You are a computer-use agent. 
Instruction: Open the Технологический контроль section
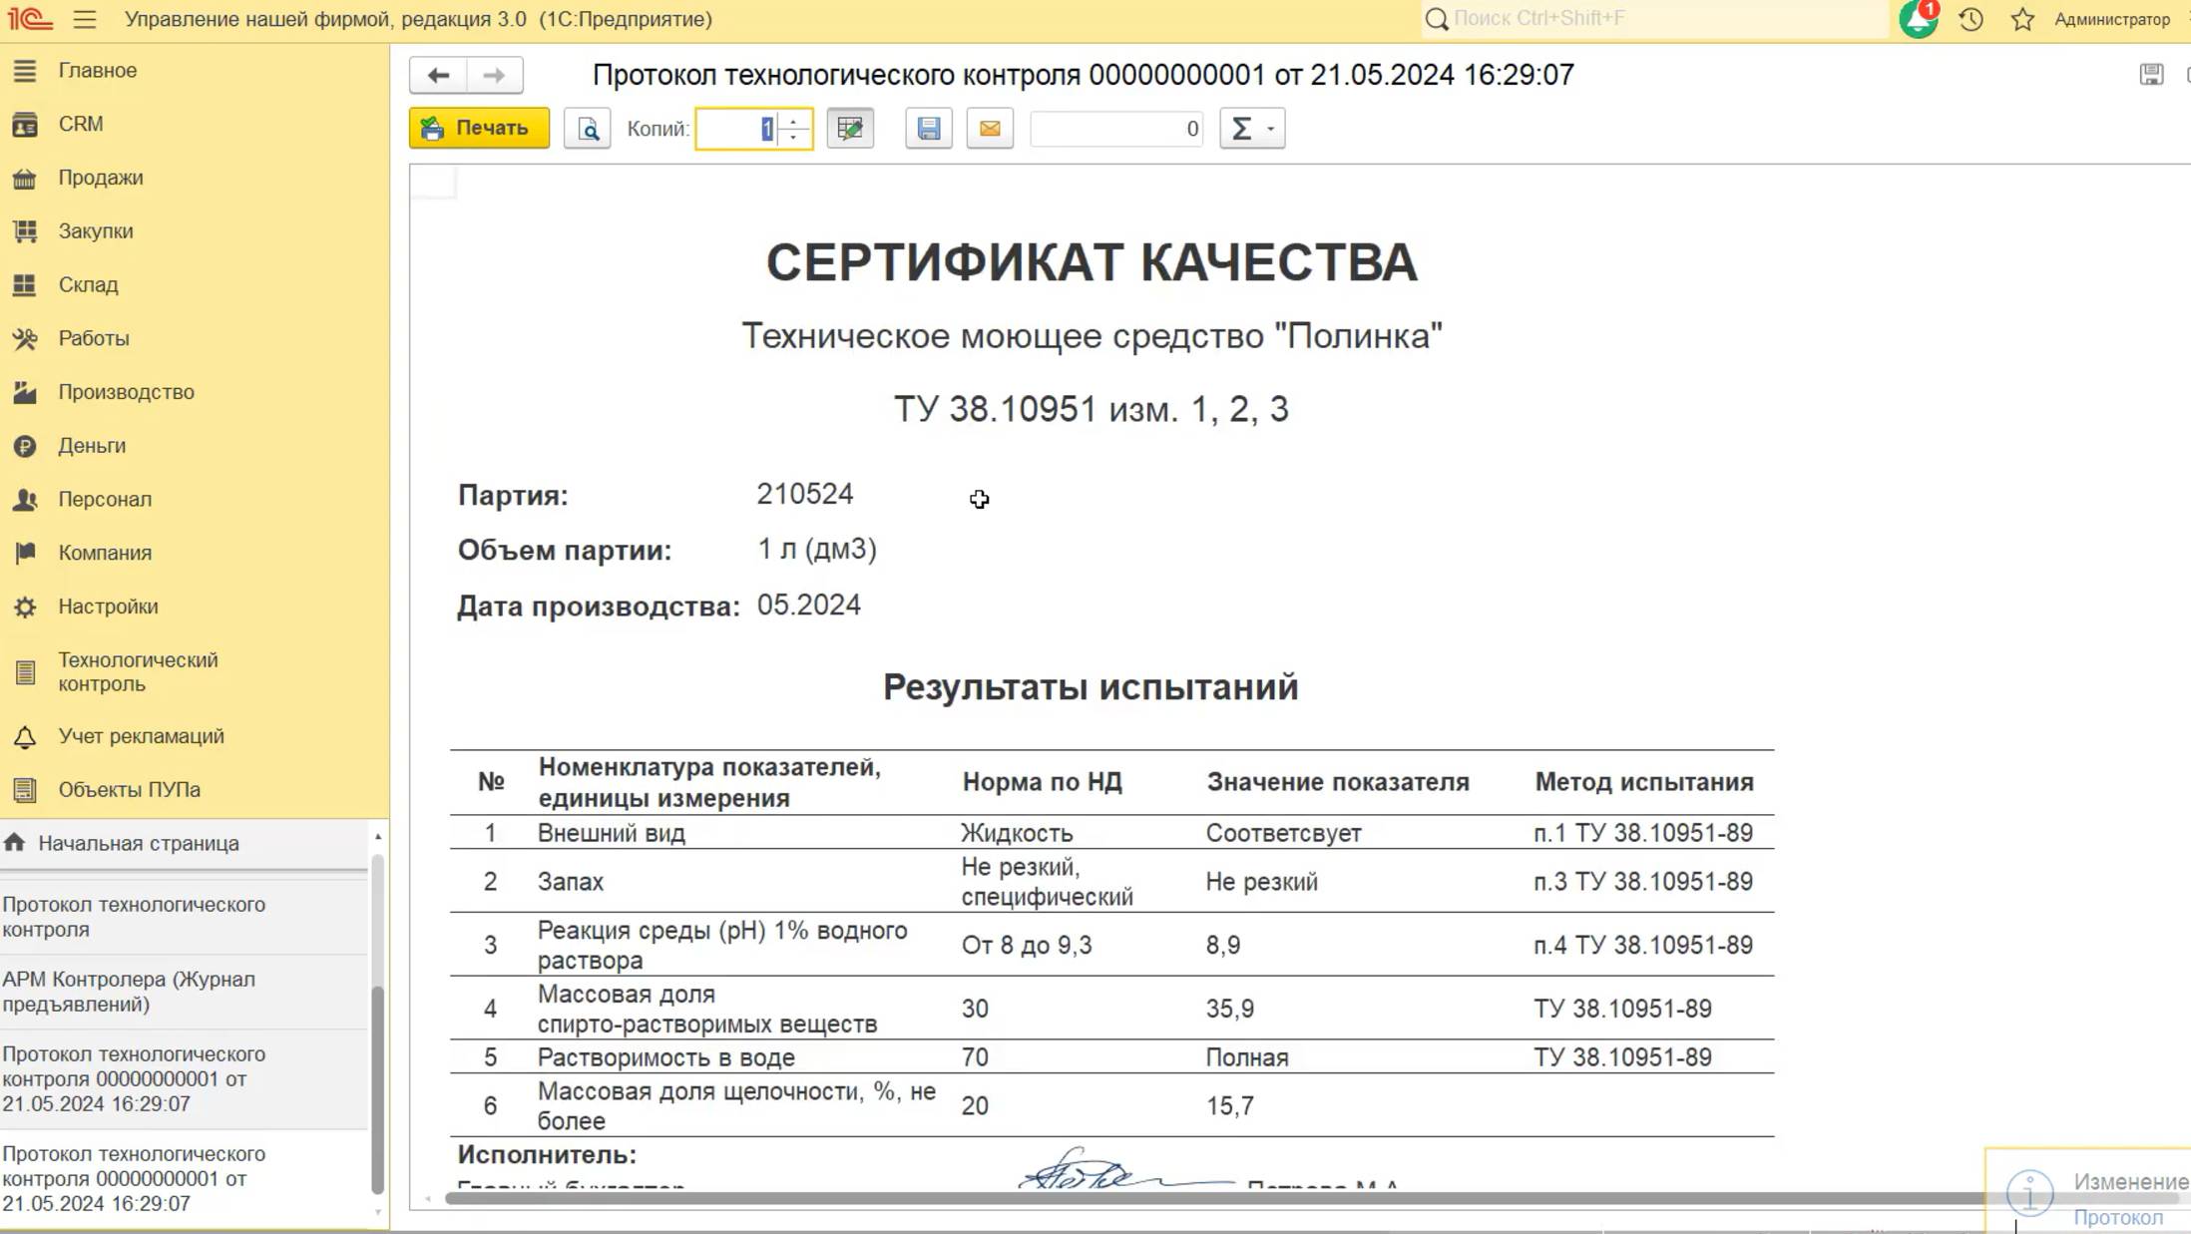coord(138,672)
